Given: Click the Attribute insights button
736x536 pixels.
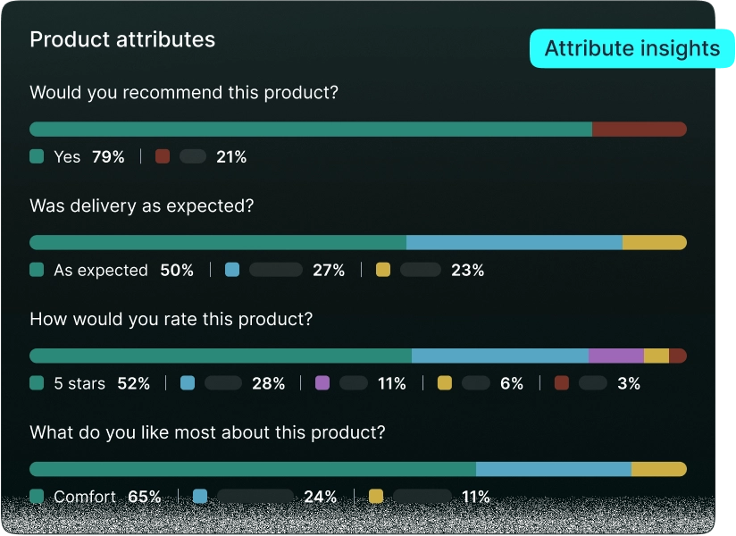Looking at the screenshot, I should [x=631, y=49].
